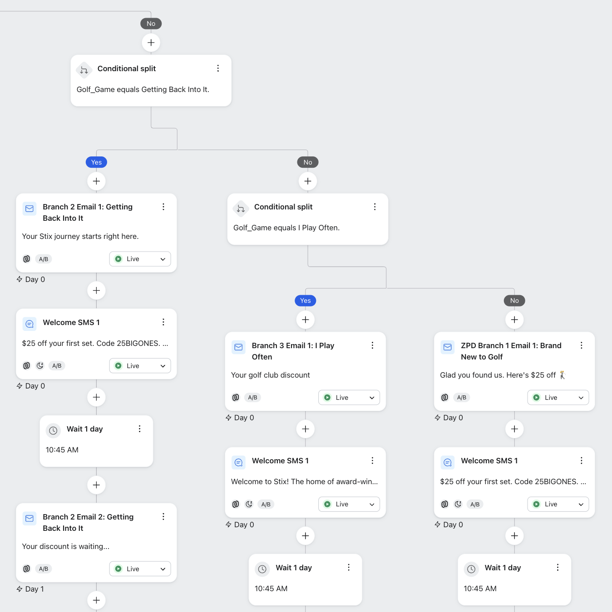Select 'Golf_Game equals Getting Back Into It.' condition
Viewport: 612px width, 612px height.
(143, 89)
